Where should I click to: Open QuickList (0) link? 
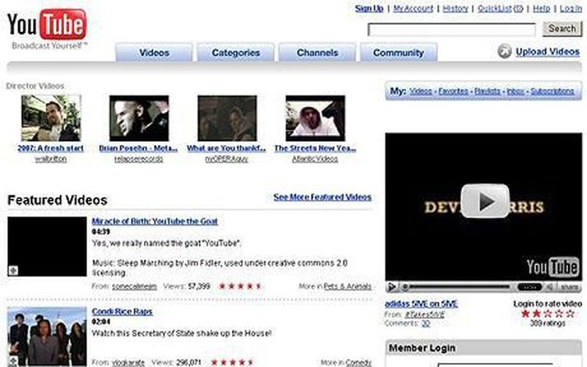tap(501, 8)
